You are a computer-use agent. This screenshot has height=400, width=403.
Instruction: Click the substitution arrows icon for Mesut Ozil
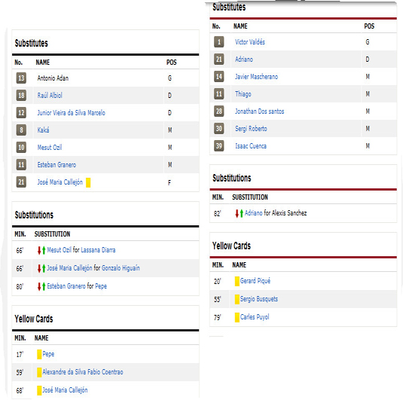click(41, 250)
